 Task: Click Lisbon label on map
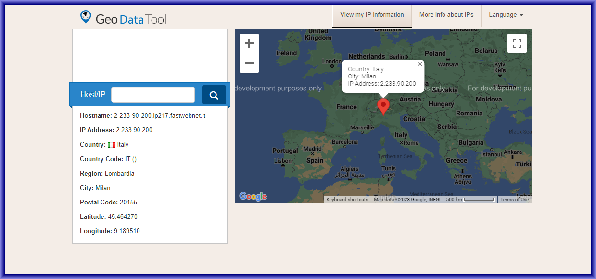[283, 161]
